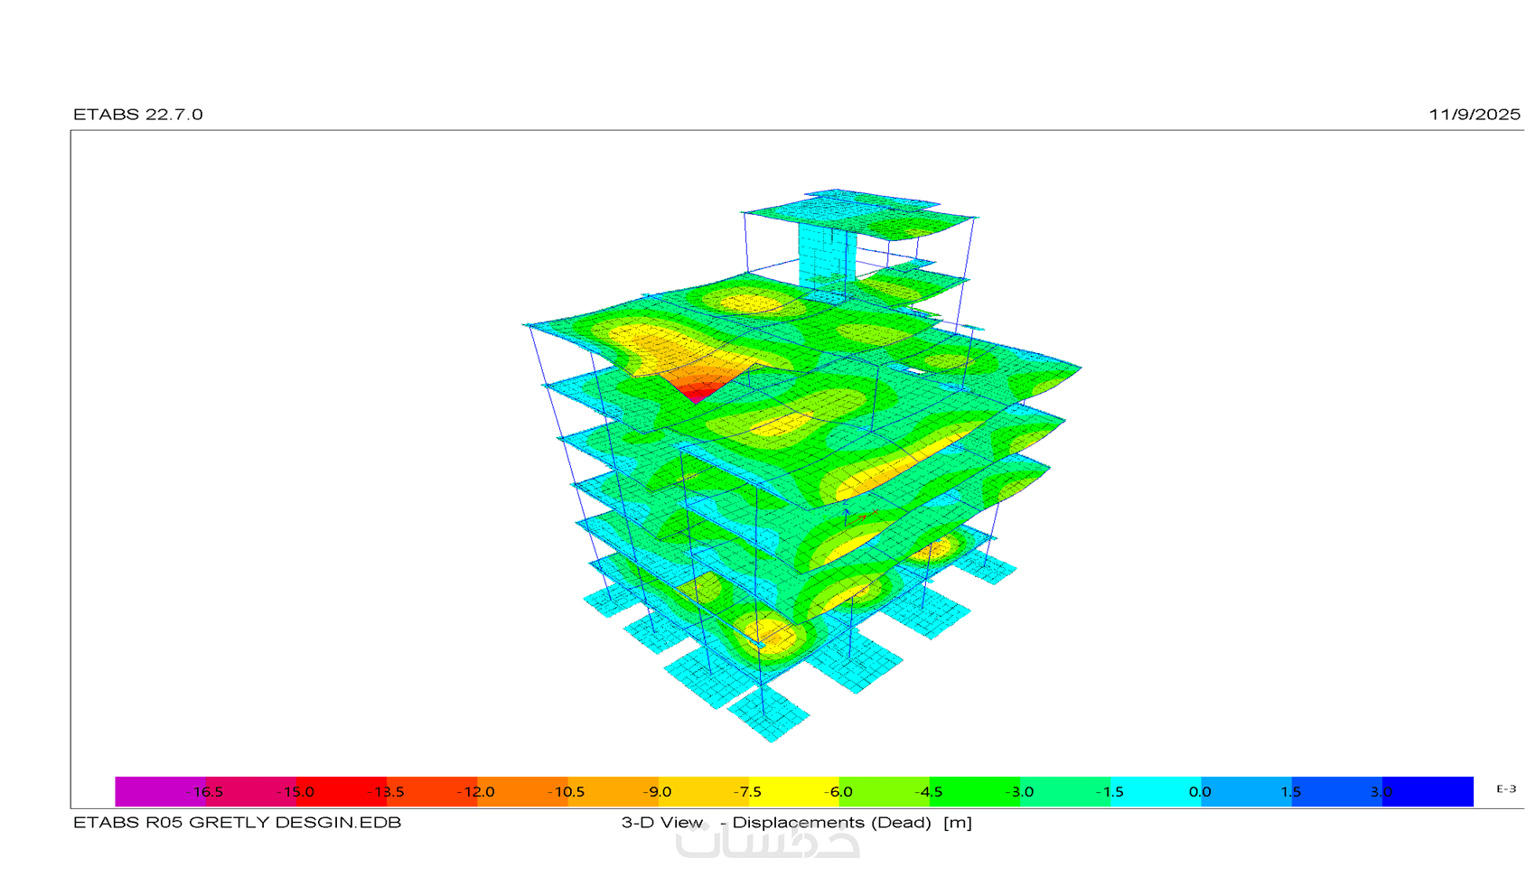Screen dimensions: 1536x876
Task: Click the '-6.0' legend label
Action: [838, 792]
